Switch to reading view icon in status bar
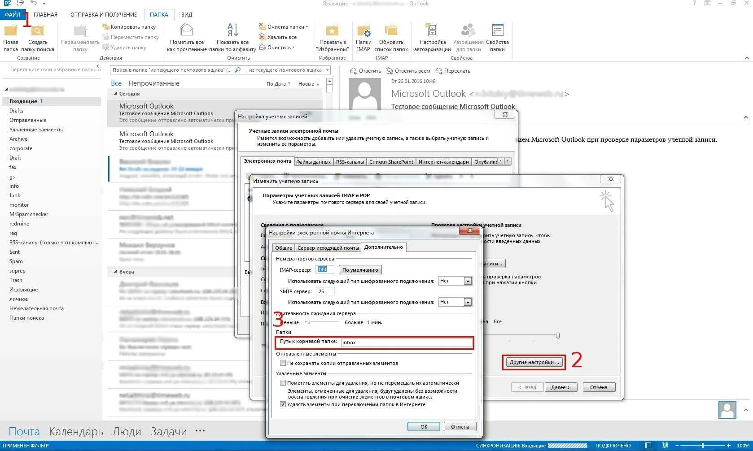Image resolution: width=753 pixels, height=451 pixels. pos(665,446)
